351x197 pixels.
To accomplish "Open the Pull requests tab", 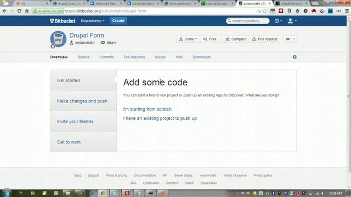I will (x=134, y=57).
